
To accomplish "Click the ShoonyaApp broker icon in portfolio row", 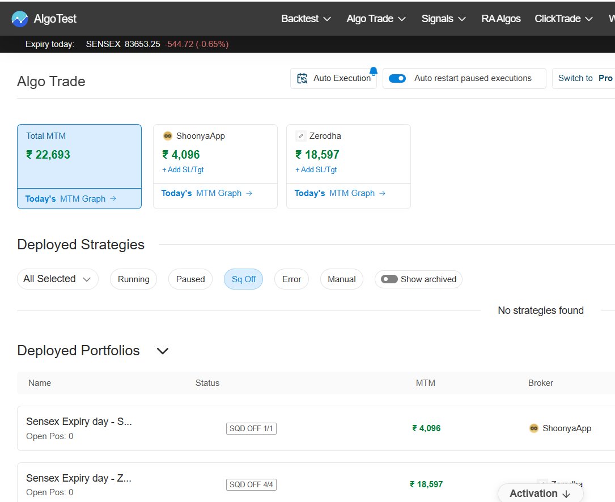I will pyautogui.click(x=534, y=428).
